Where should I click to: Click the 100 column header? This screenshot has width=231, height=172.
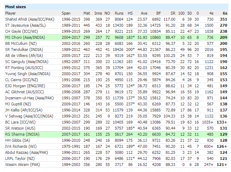click(182, 13)
